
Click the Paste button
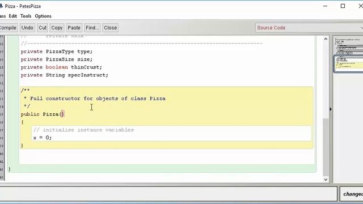pos(74,28)
